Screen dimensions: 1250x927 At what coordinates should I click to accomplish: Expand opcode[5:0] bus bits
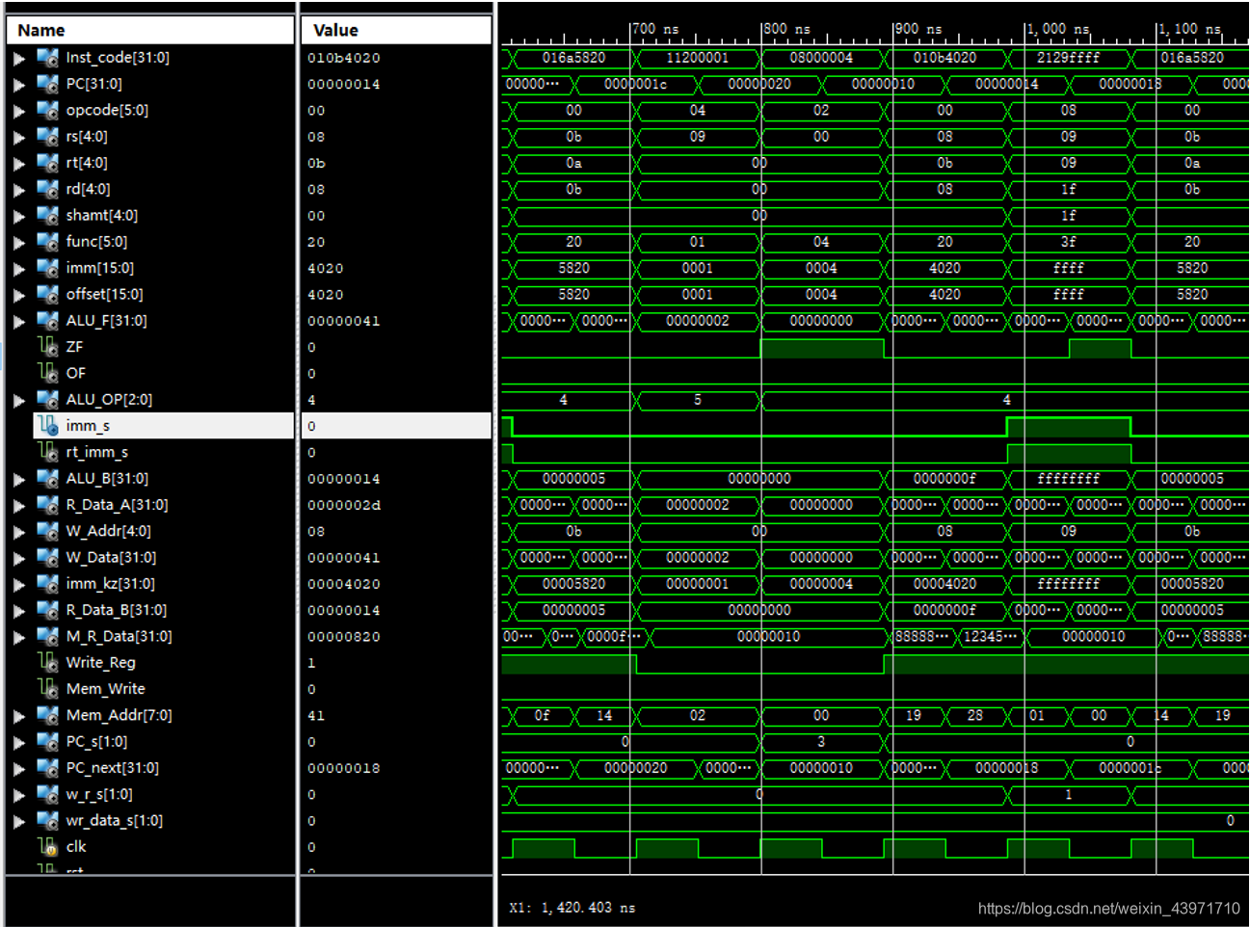[x=19, y=111]
